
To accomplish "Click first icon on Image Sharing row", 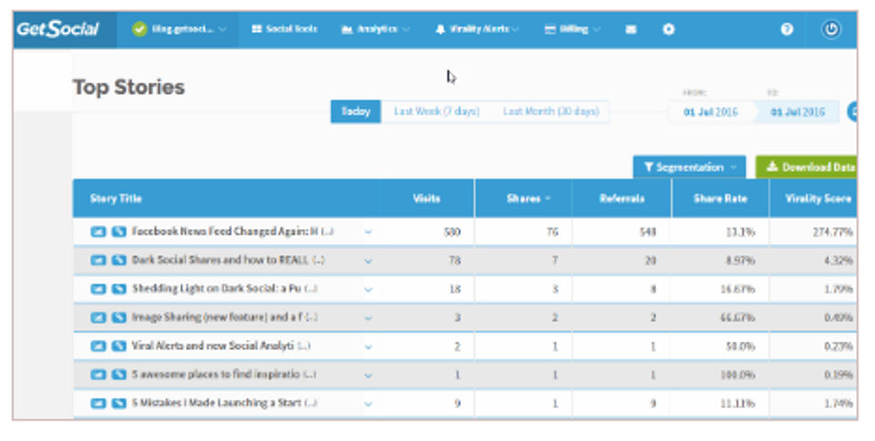I will [98, 317].
